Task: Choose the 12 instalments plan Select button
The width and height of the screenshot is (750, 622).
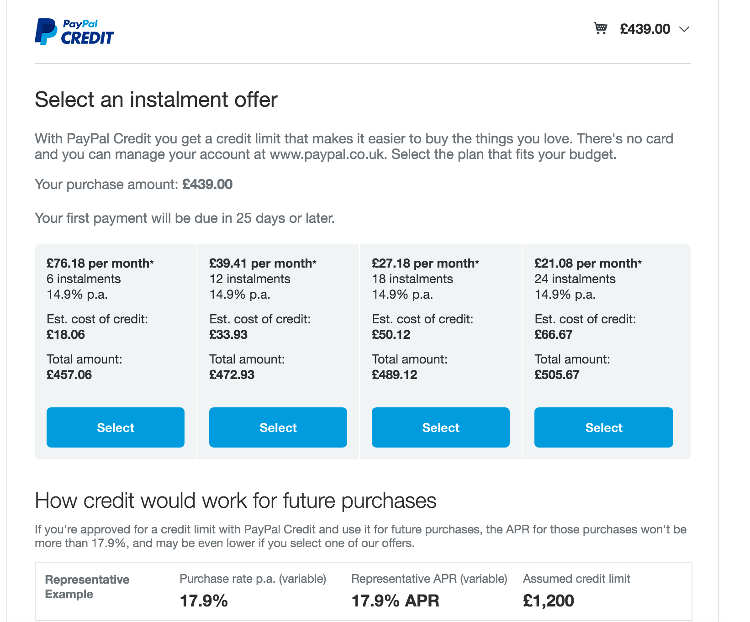Action: pos(278,427)
